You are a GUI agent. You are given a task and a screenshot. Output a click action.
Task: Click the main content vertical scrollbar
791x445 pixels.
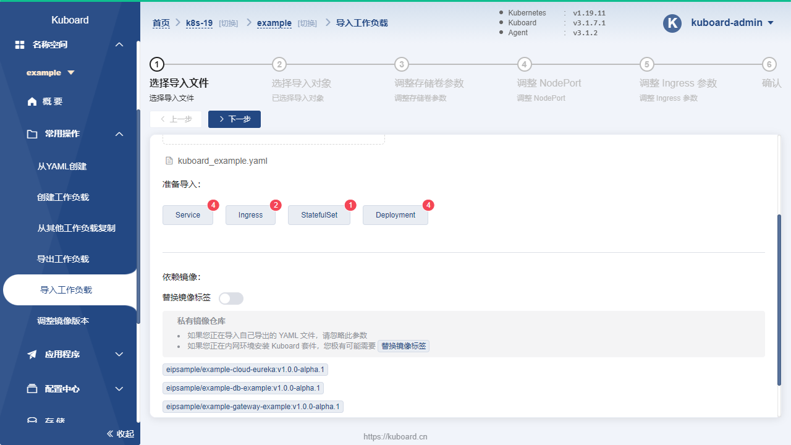click(779, 301)
